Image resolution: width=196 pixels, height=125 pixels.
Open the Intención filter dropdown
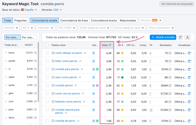coord(45,28)
